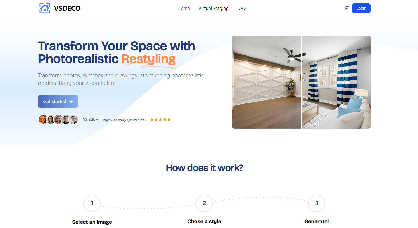Click the first gold rating star
Image resolution: width=418 pixels, height=228 pixels.
pos(152,119)
